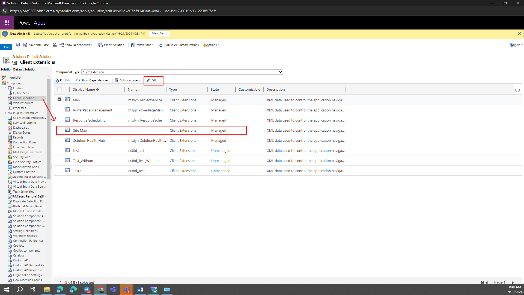The image size is (524, 295).
Task: Open Web Resources in the tree
Action: [23, 103]
